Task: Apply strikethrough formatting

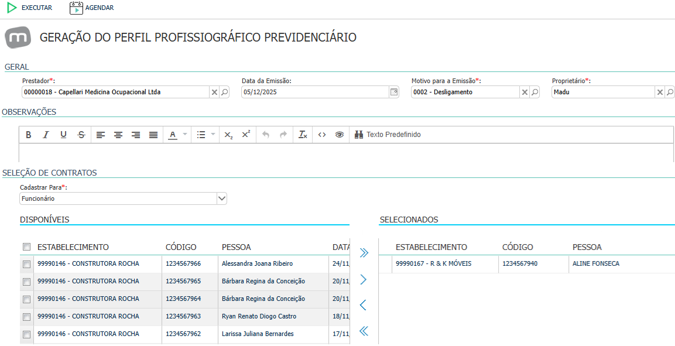Action: coord(81,135)
